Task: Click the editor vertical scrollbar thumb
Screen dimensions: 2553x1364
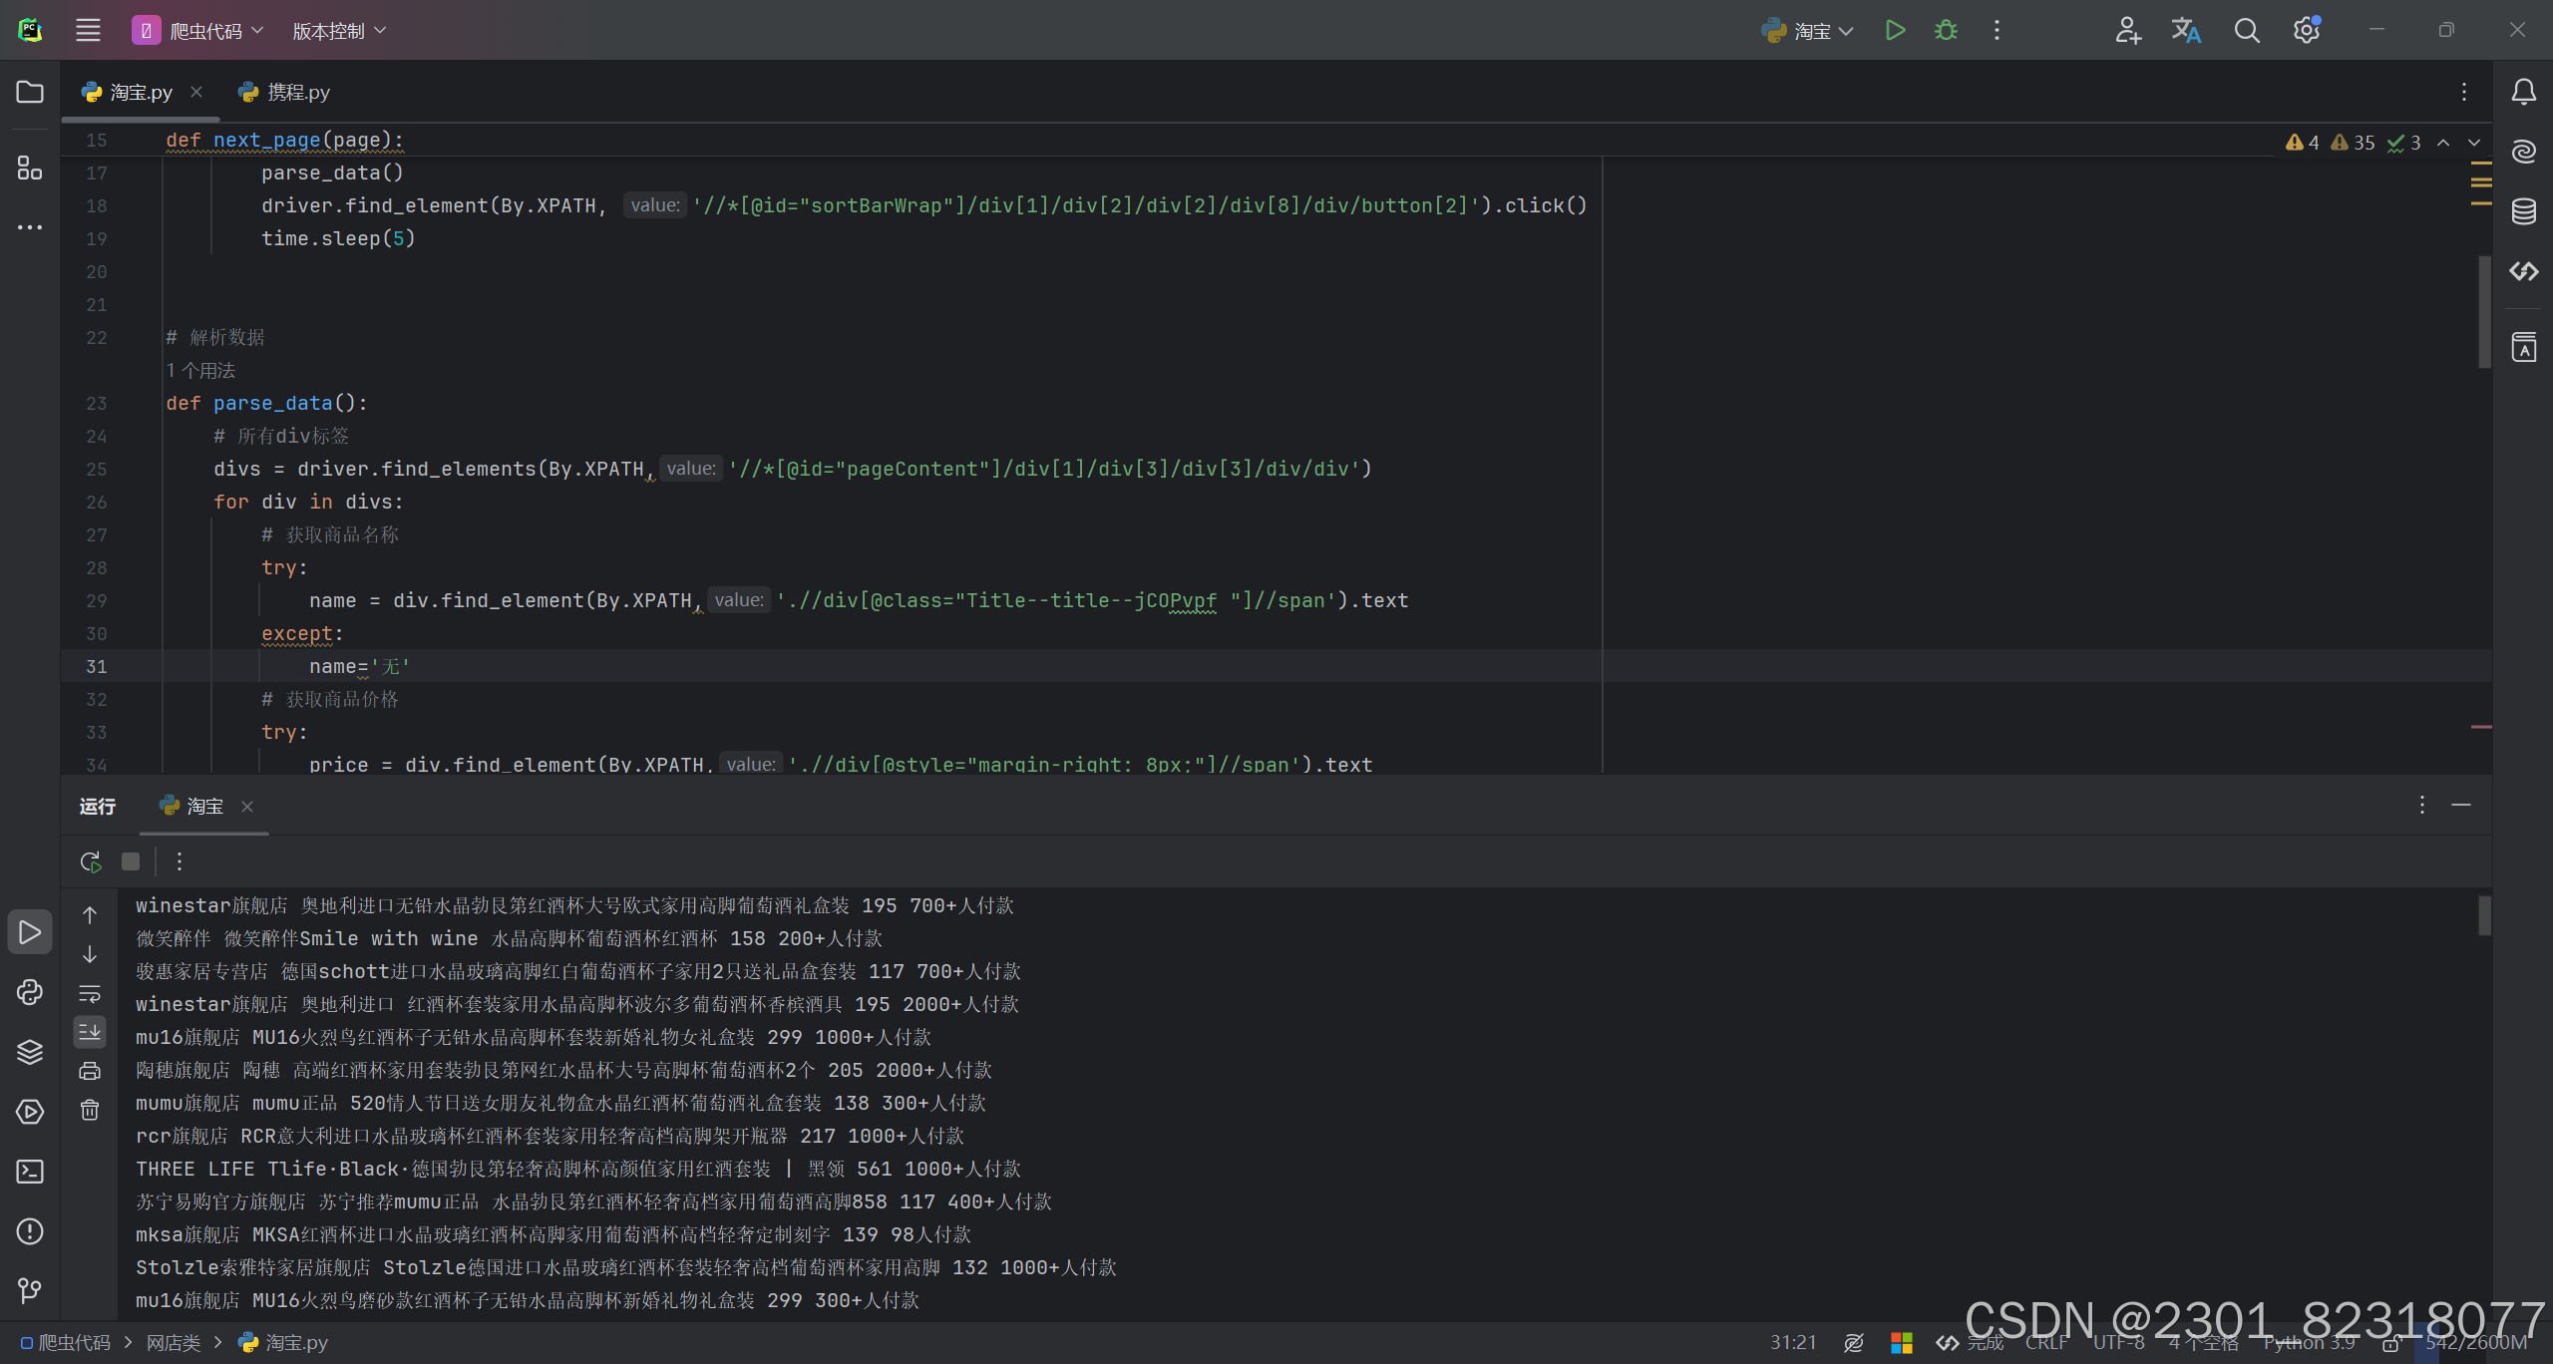Action: 2485,312
